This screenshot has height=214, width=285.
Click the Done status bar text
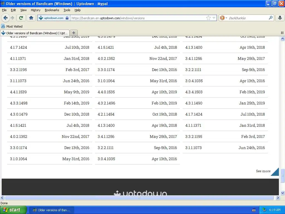[x=4, y=203]
